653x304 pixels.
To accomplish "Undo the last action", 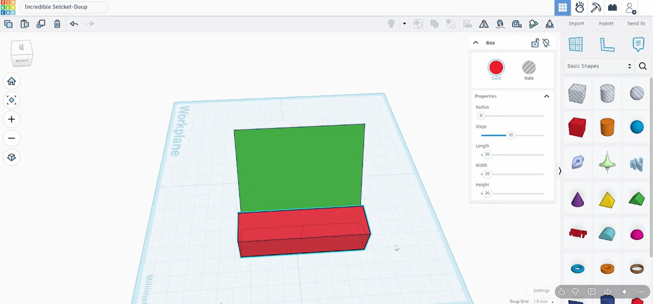I will [x=74, y=24].
